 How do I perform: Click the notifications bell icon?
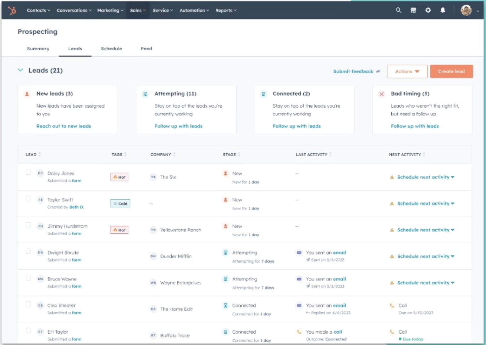(x=443, y=10)
